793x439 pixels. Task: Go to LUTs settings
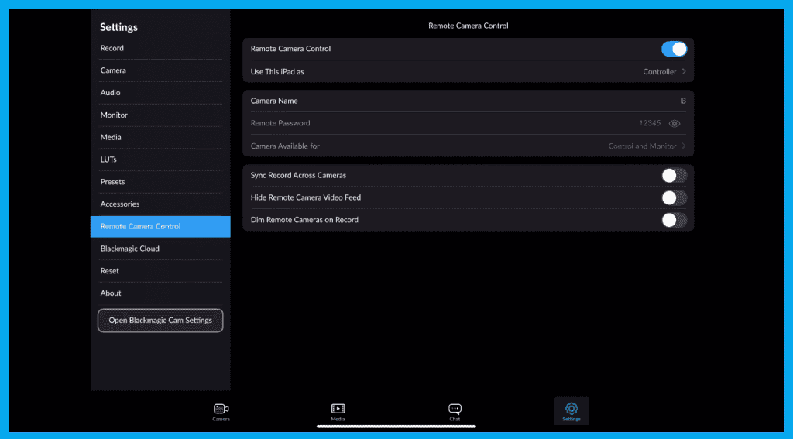(x=108, y=159)
